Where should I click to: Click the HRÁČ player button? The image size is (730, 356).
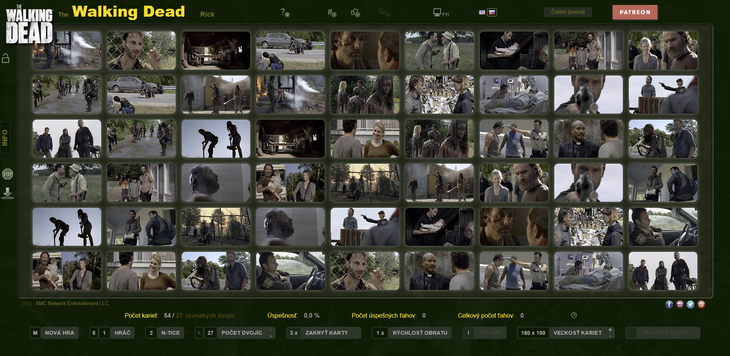[x=122, y=333]
